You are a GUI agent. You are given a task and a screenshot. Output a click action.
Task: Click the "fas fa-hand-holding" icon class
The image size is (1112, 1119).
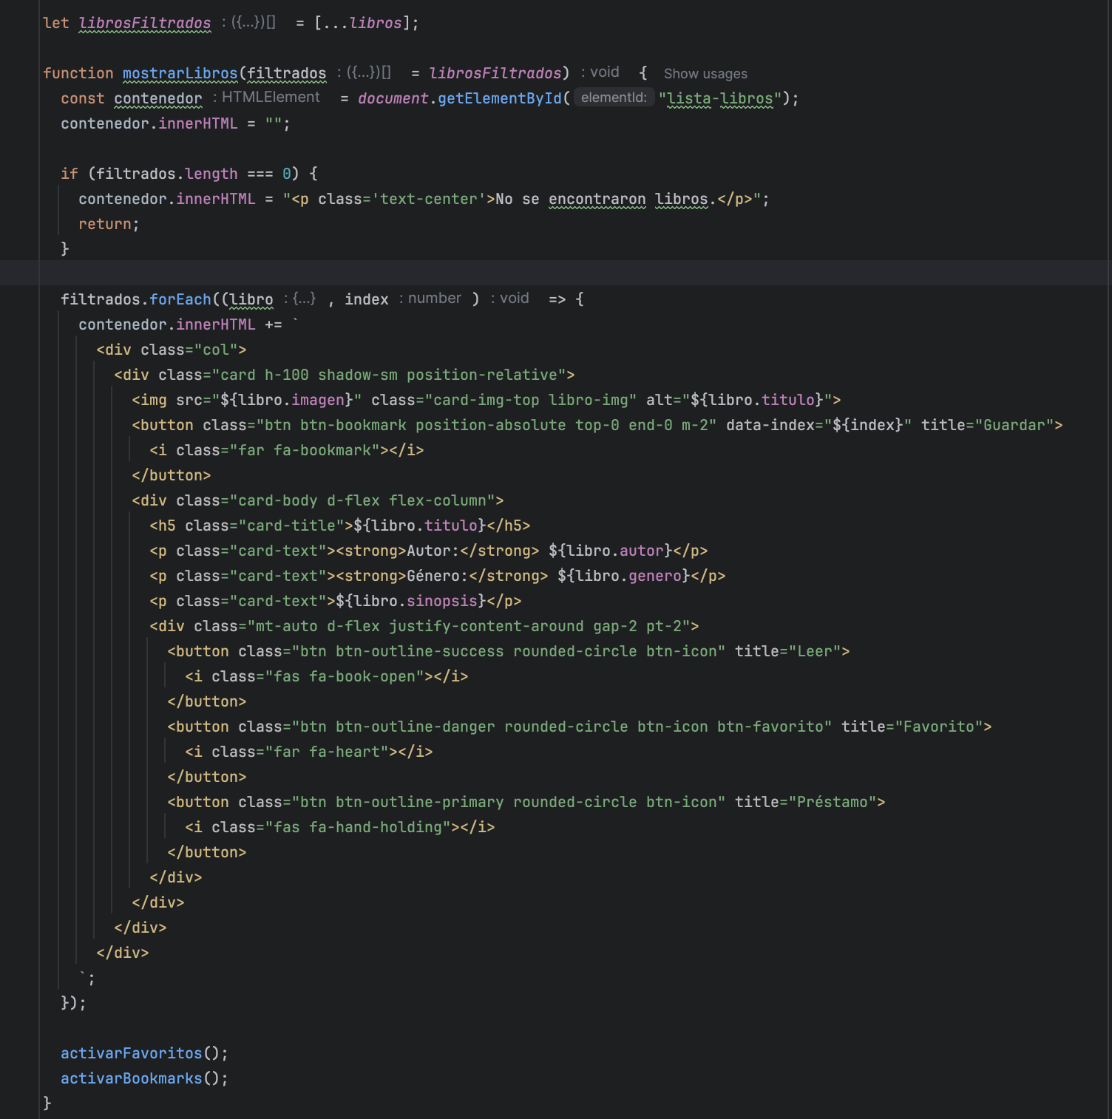coord(358,827)
